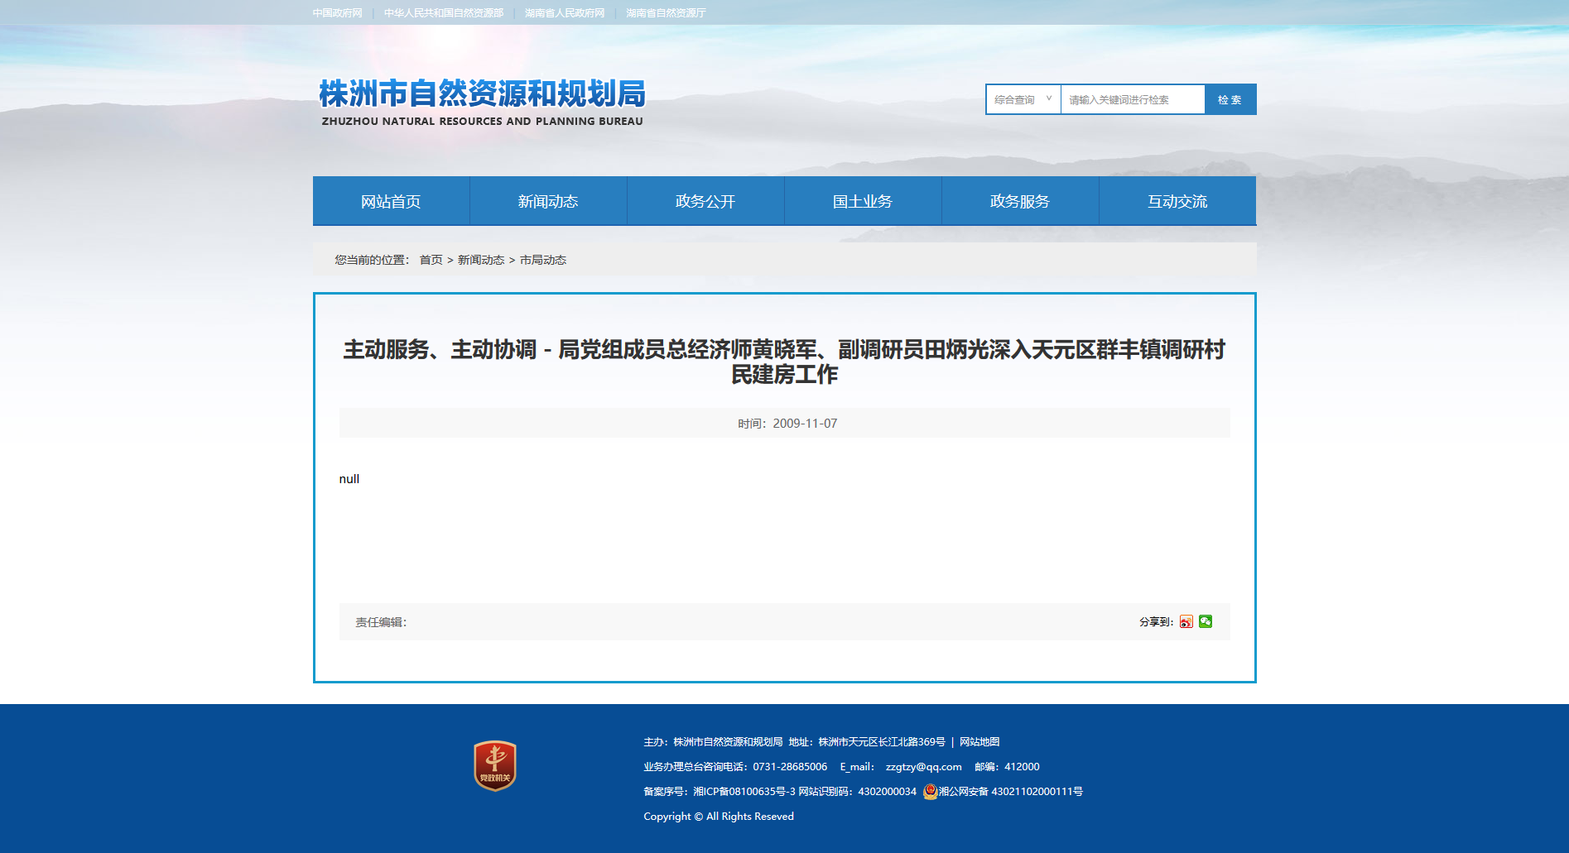Share article via Weibo icon
The width and height of the screenshot is (1569, 853).
click(1186, 622)
